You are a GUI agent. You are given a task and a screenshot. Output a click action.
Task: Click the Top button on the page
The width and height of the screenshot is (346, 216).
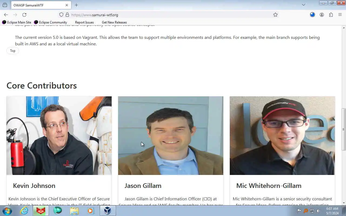tap(13, 51)
